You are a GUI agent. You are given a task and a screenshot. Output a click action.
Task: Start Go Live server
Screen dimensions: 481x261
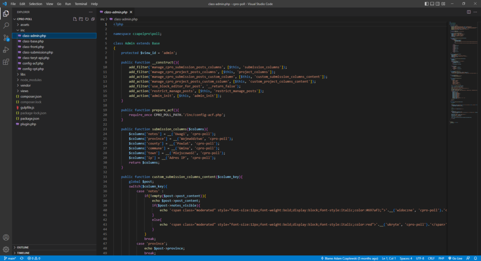click(455, 259)
